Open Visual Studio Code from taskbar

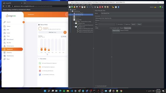click(72, 91)
